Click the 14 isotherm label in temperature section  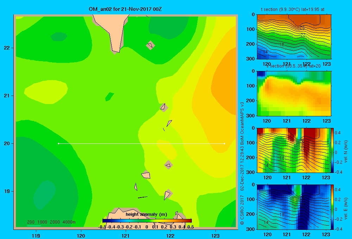(x=265, y=52)
